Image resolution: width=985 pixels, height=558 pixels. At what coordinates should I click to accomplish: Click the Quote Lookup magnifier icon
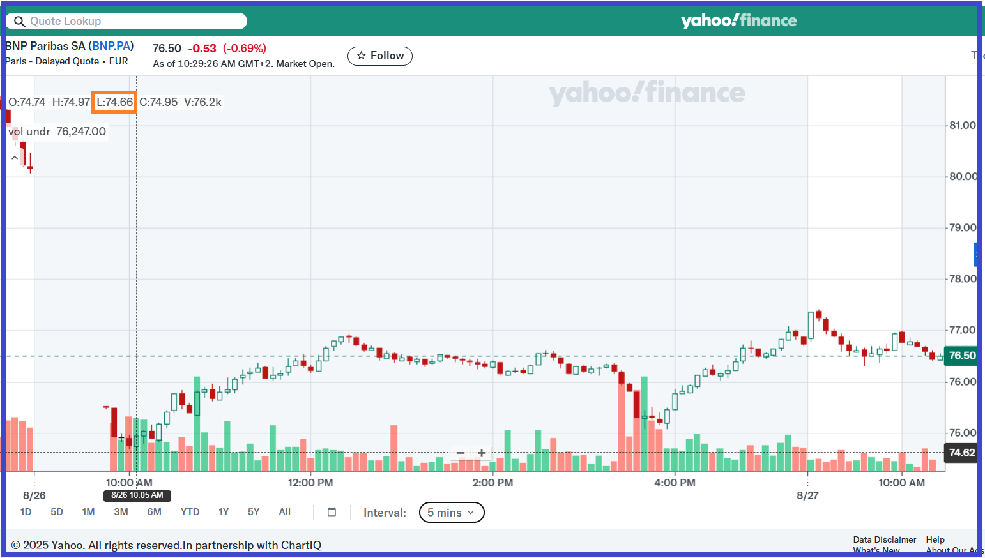pyautogui.click(x=20, y=22)
